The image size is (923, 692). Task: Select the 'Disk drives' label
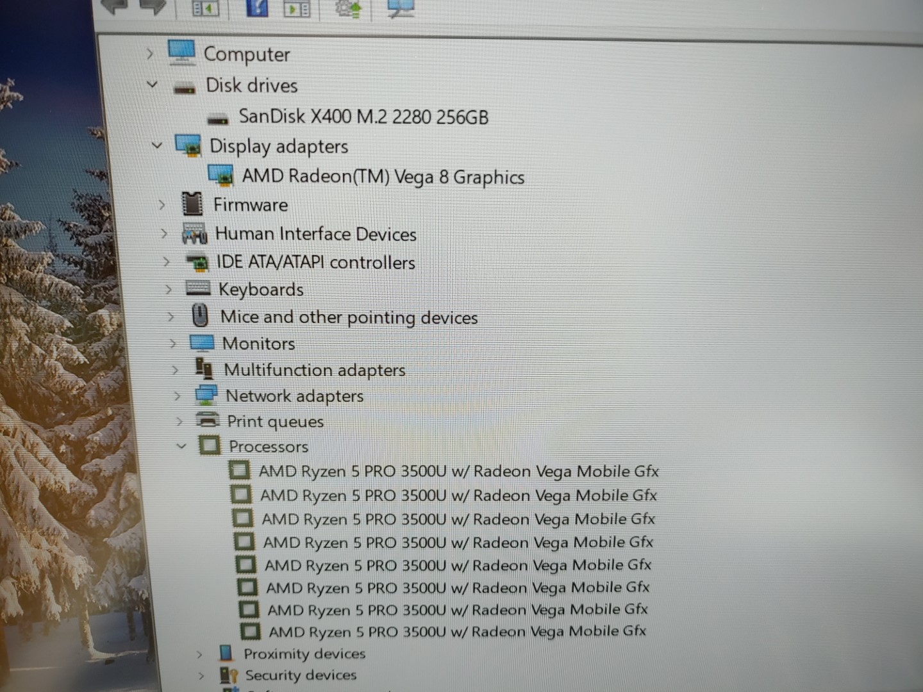coord(251,85)
